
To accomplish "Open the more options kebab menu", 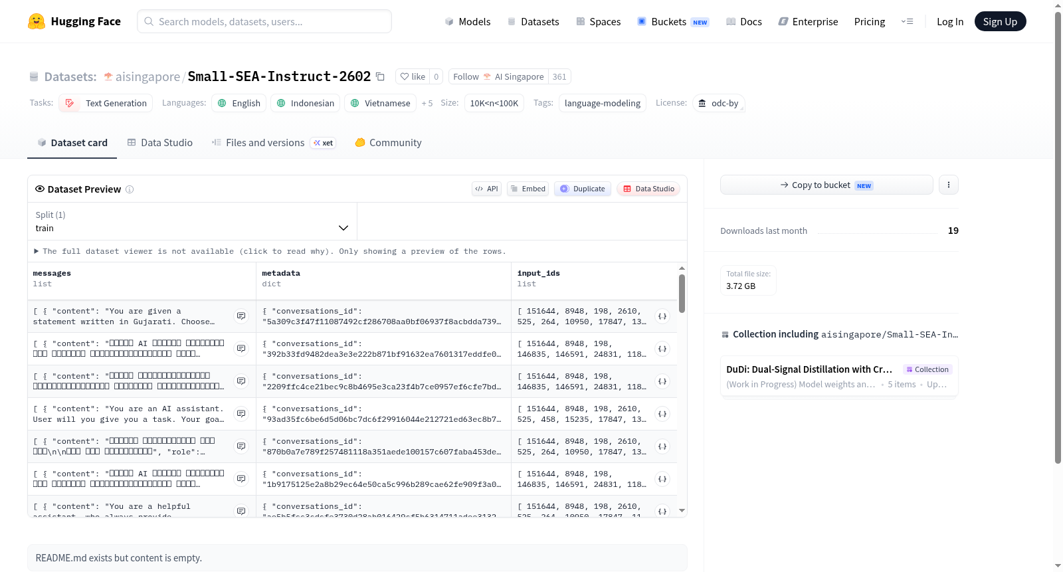I will click(x=949, y=185).
